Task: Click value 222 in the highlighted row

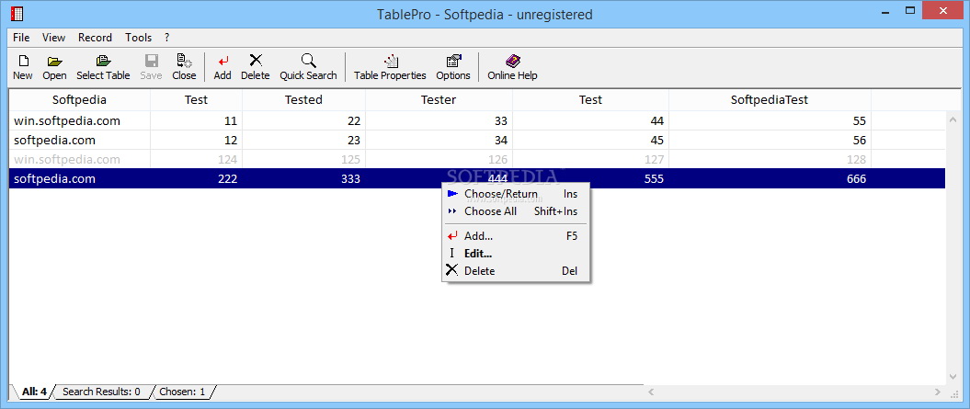Action: click(x=226, y=179)
